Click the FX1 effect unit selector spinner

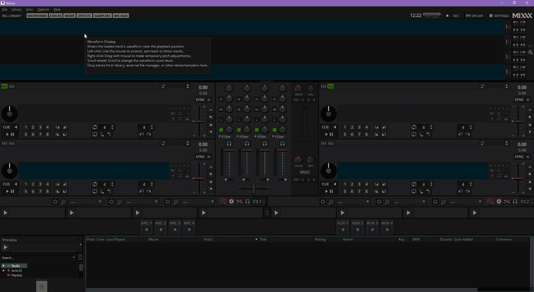click(x=264, y=201)
